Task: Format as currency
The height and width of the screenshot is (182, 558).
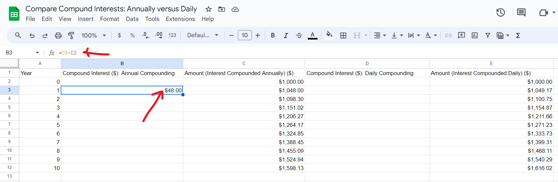Action: [x=119, y=35]
